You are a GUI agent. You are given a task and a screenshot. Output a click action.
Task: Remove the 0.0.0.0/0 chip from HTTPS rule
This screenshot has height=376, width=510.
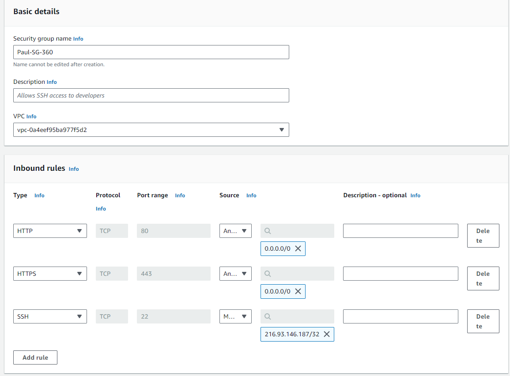click(298, 291)
